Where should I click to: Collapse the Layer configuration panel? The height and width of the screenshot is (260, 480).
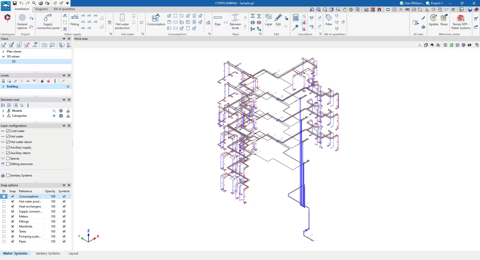point(64,126)
